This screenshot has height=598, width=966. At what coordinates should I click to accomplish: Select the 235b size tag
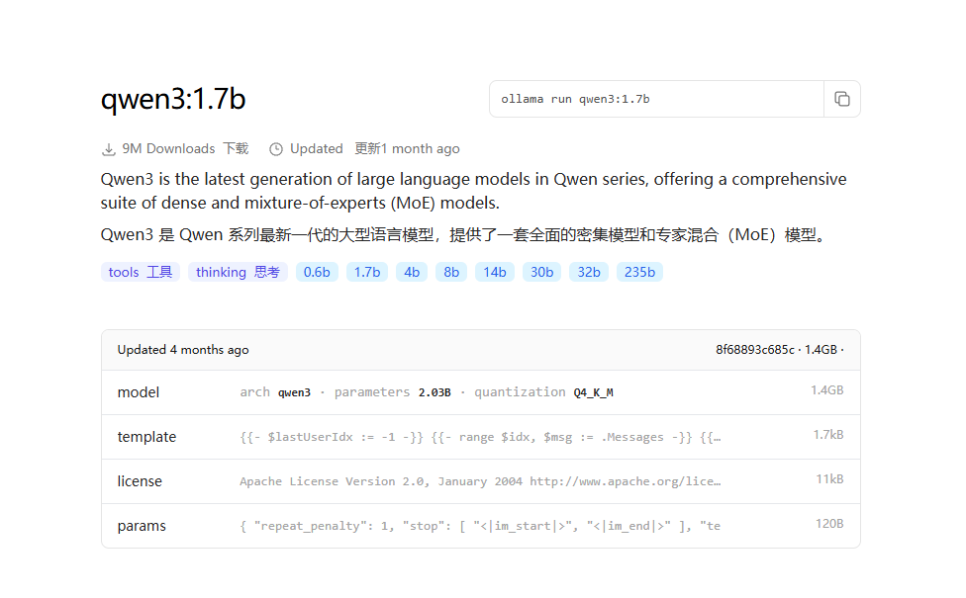[639, 272]
